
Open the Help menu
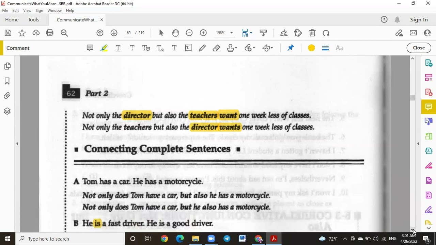coord(70,11)
